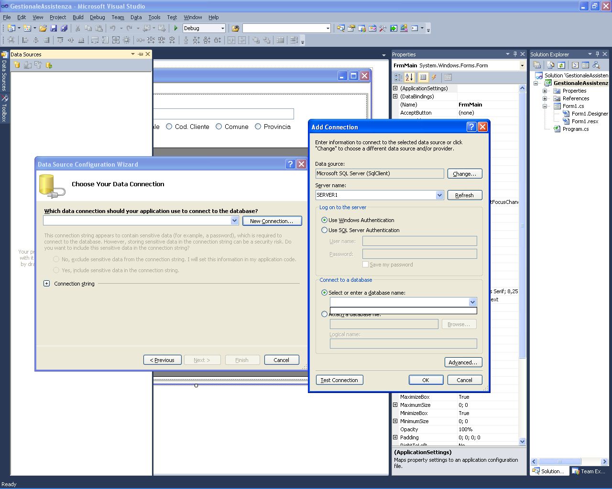
Task: Click the Align Tops icon in layout toolbar
Action: [x=60, y=40]
